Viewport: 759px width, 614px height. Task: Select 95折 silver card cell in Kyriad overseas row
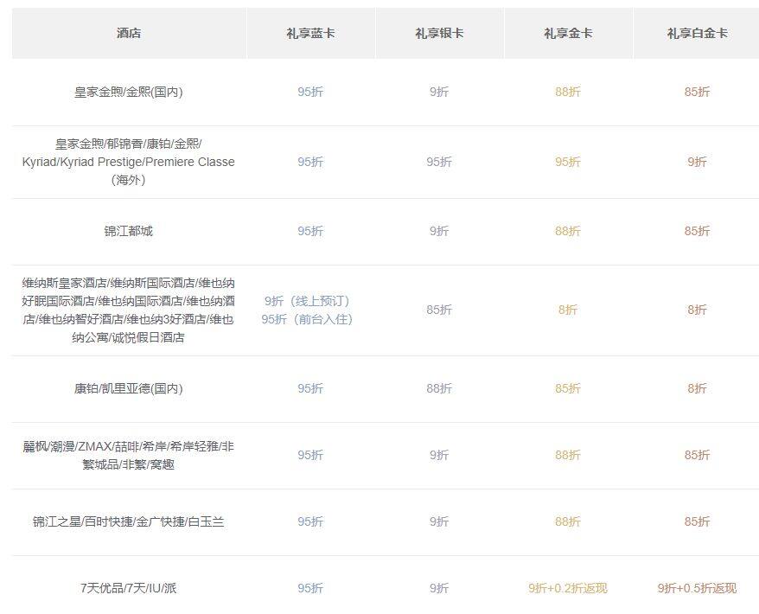point(439,162)
